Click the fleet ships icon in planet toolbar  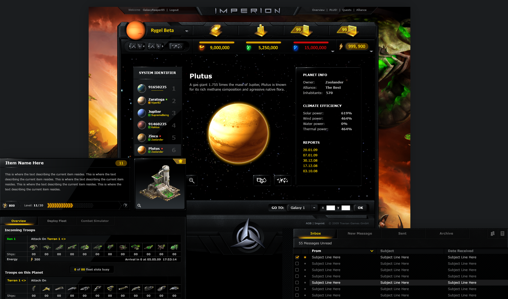pyautogui.click(x=176, y=46)
